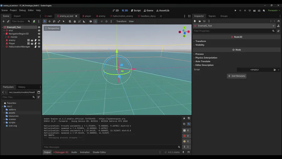Click the Add new node plus icon
The height and width of the screenshot is (159, 282).
point(3,21)
